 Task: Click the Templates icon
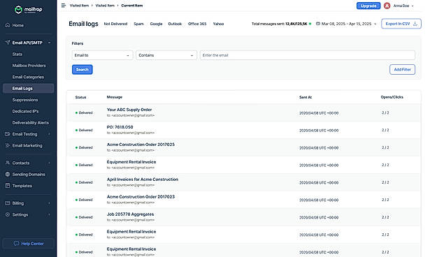click(x=8, y=186)
